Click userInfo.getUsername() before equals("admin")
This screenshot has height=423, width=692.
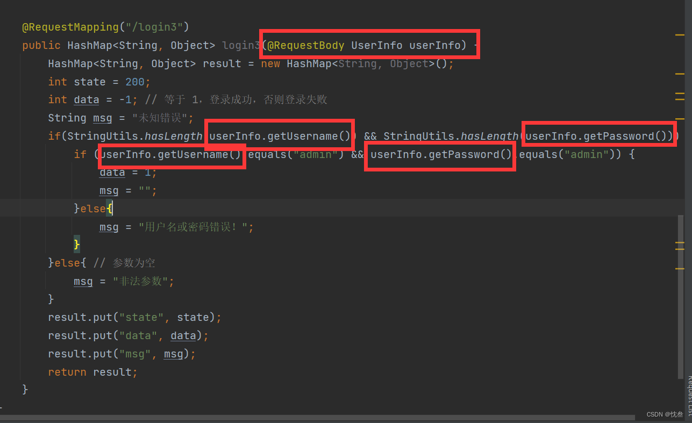tap(172, 155)
